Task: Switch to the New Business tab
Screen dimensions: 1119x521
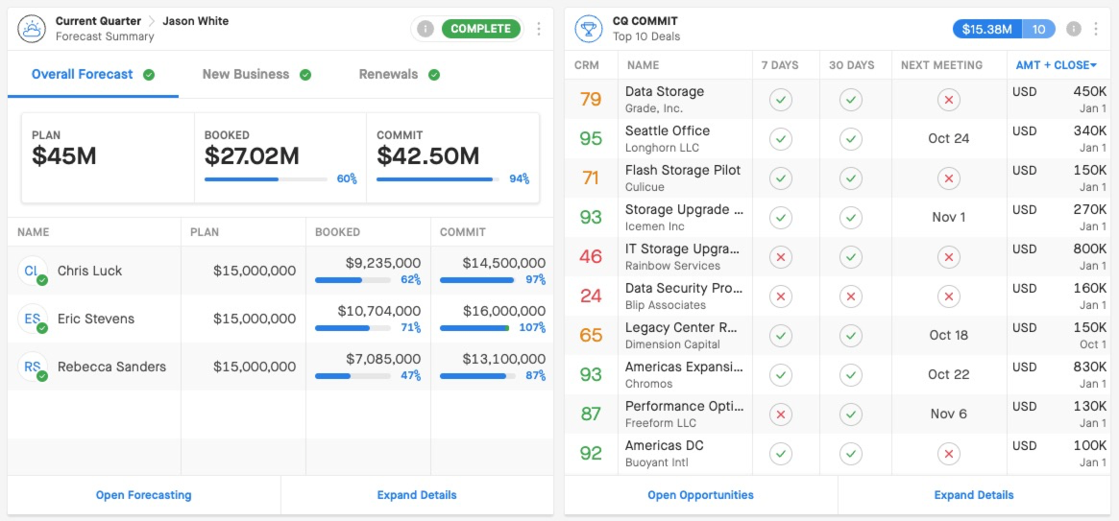Action: point(256,74)
